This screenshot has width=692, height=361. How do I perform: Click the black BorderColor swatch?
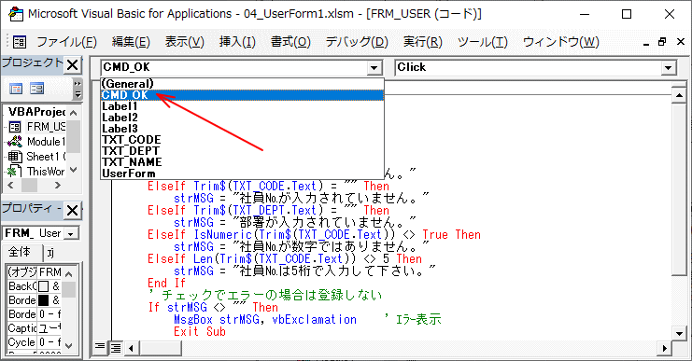(43, 300)
